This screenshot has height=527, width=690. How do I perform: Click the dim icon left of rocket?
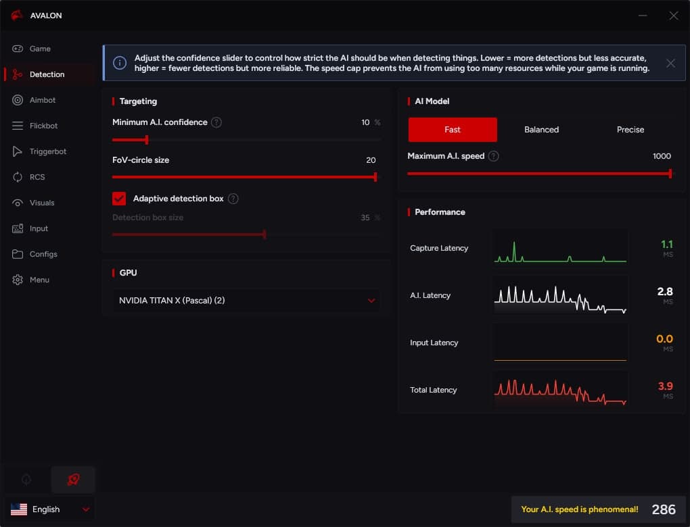click(26, 479)
